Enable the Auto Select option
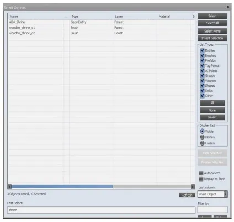Image resolution: width=234 pixels, height=222 pixels. (201, 173)
